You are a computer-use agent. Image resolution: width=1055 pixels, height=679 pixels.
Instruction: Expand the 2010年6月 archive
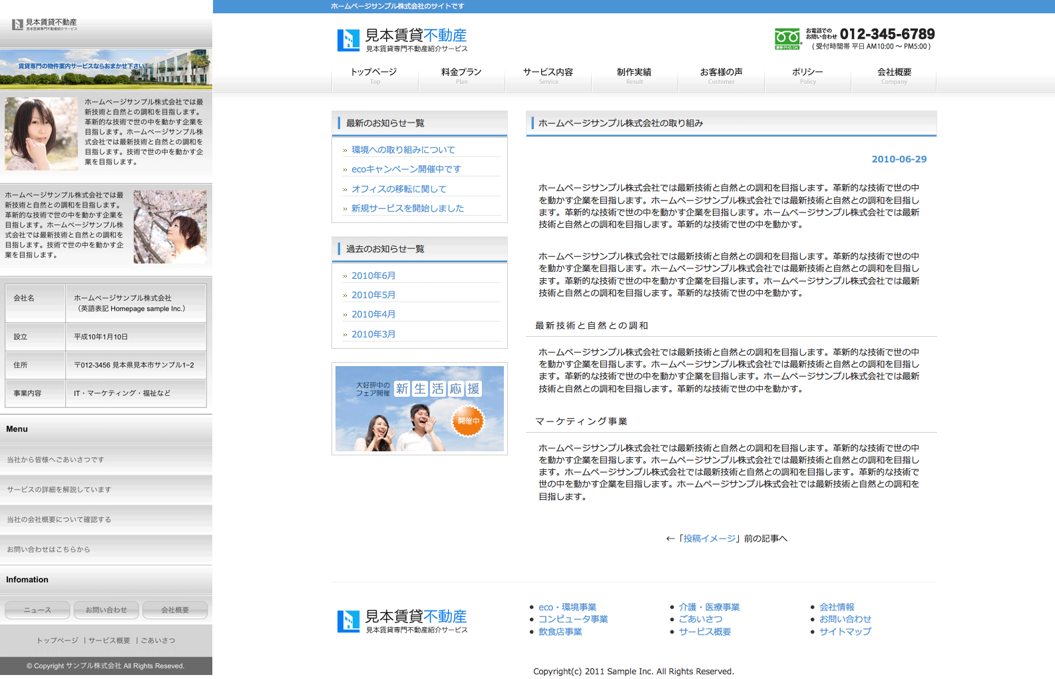[x=373, y=276]
